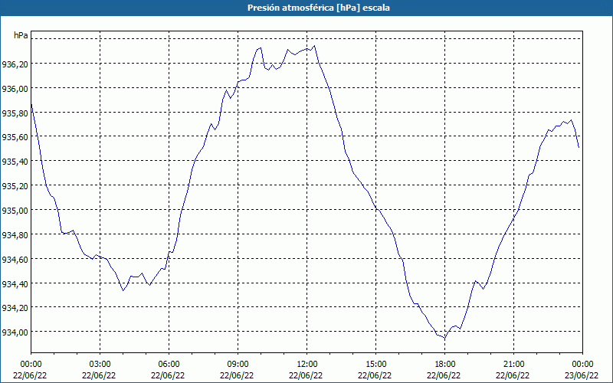Image resolution: width=613 pixels, height=383 pixels.
Task: Select the 12:00 time label
Action: (307, 365)
